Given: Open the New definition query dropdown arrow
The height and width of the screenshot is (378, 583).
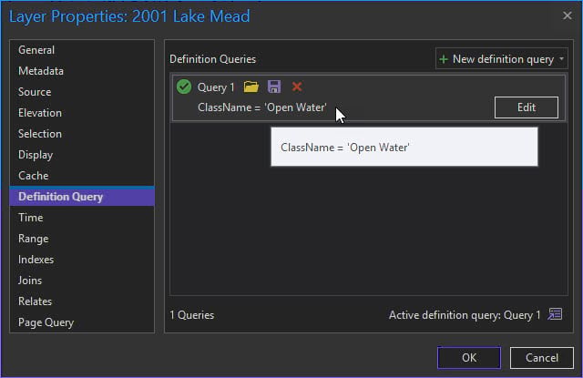Looking at the screenshot, I should 562,59.
